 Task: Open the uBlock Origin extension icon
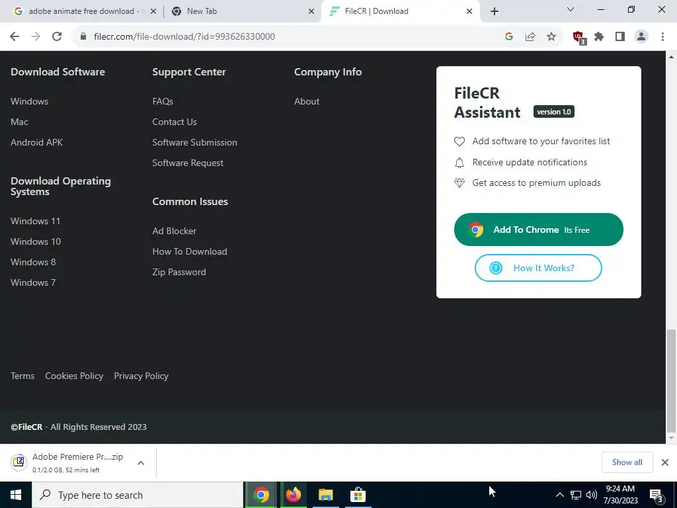(x=579, y=37)
